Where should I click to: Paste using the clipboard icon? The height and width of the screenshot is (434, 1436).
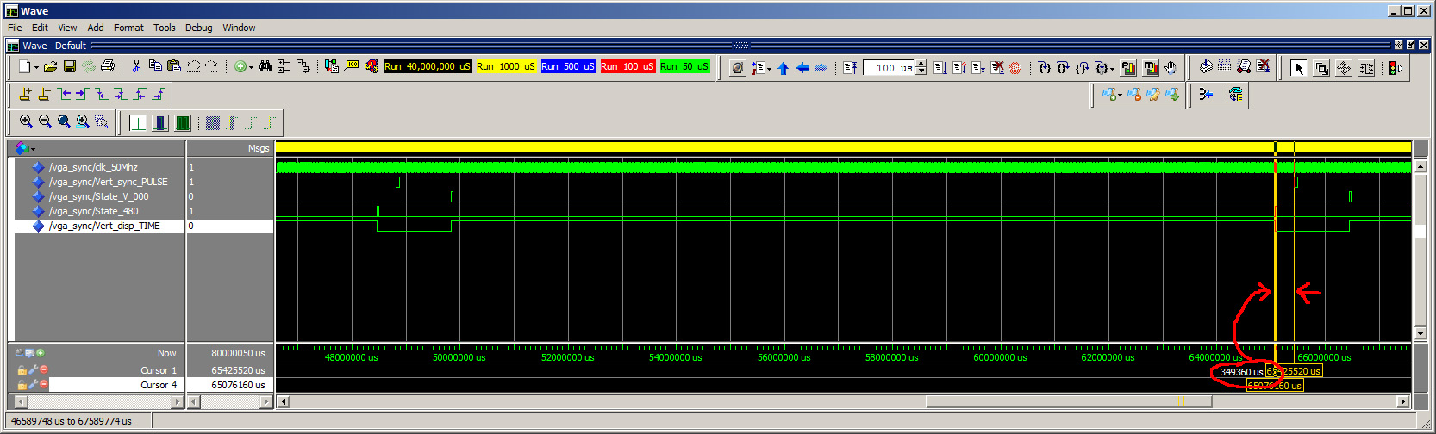[x=174, y=66]
